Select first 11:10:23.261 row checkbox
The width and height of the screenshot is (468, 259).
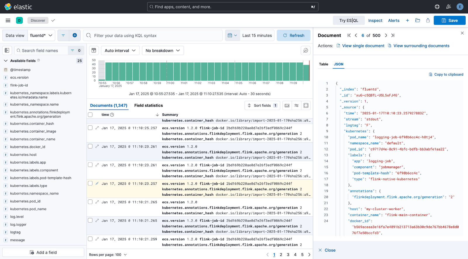click(90, 146)
